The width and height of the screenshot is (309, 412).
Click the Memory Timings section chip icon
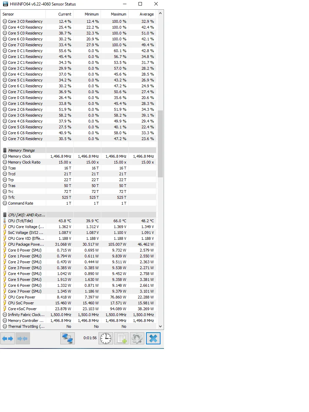coord(5,150)
